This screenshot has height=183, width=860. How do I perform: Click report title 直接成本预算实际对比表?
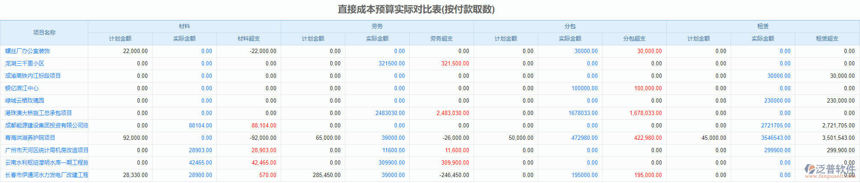click(416, 9)
